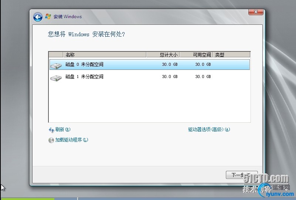Click the 类型 column header
The height and width of the screenshot is (200, 296).
(x=232, y=55)
